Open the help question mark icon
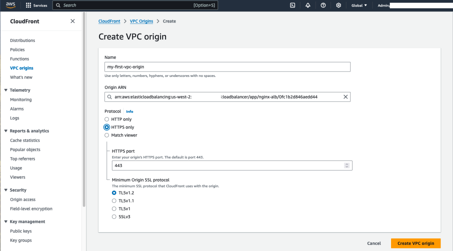453x251 pixels. tap(323, 5)
